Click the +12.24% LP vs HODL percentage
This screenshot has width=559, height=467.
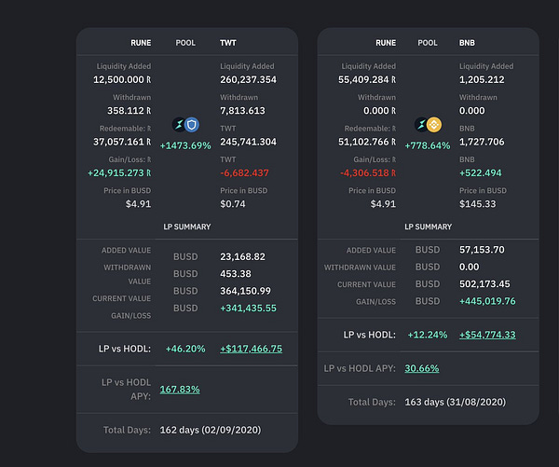[428, 335]
